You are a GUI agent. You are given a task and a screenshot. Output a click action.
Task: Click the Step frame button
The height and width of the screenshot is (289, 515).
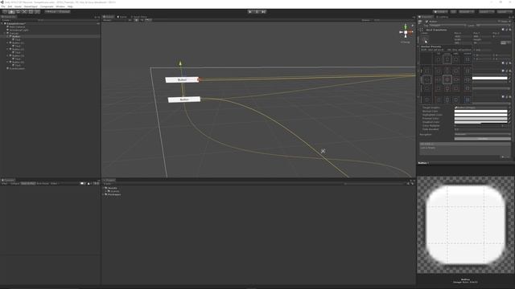coord(263,11)
